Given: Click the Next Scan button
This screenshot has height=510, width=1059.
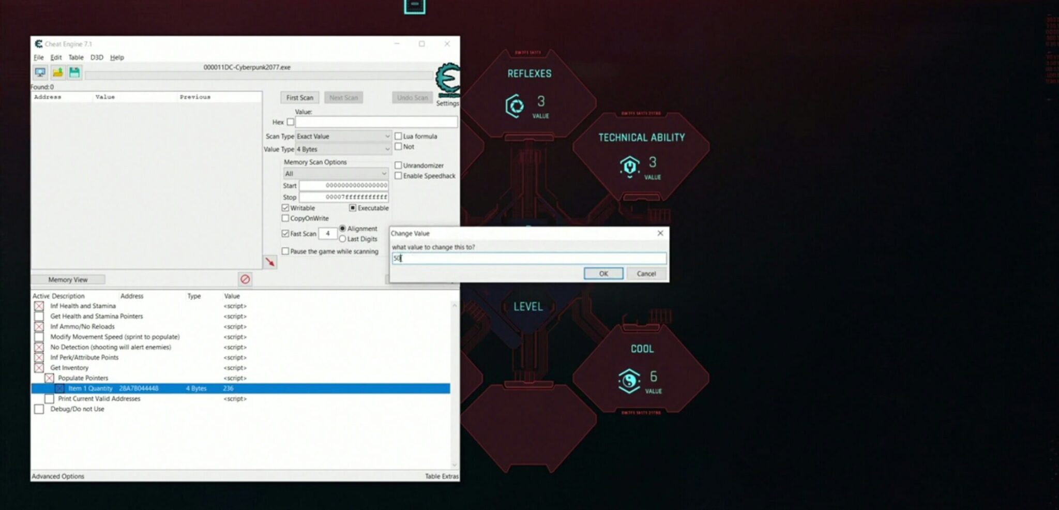Looking at the screenshot, I should coord(344,97).
